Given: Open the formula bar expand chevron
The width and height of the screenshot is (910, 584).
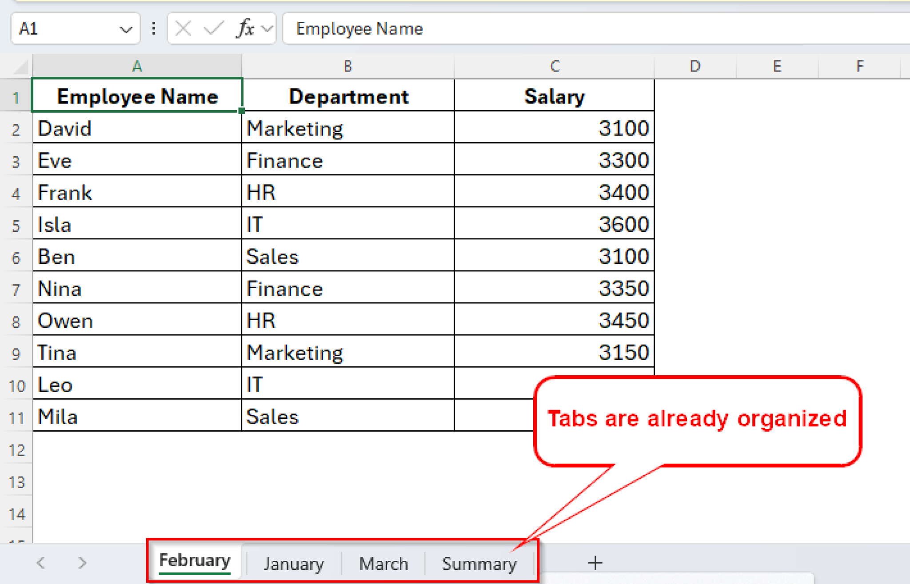Looking at the screenshot, I should click(x=267, y=28).
